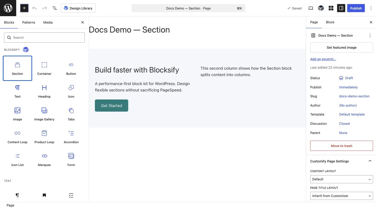The width and height of the screenshot is (377, 208).
Task: Open the editor options menu
Action: pos(371,8)
